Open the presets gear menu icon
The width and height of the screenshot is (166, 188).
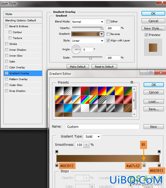pos(132,82)
